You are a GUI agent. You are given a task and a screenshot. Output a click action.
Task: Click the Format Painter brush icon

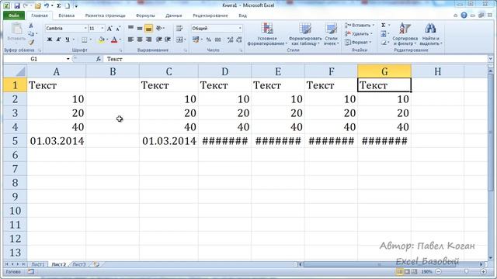(x=31, y=42)
